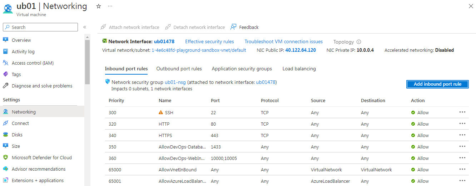Click the SSH warning triangle icon

click(161, 112)
